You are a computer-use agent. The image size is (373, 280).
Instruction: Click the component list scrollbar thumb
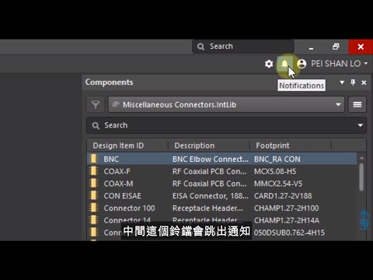361,177
